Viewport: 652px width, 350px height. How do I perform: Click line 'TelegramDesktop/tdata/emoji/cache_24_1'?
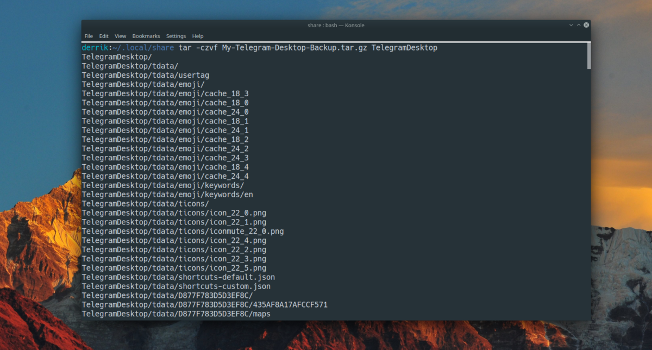[x=165, y=130]
